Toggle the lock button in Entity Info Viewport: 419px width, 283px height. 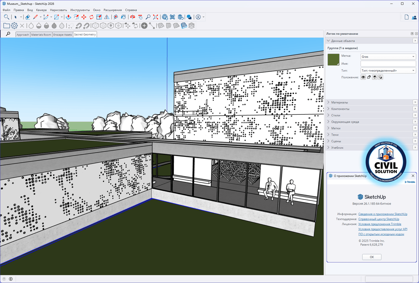point(369,77)
